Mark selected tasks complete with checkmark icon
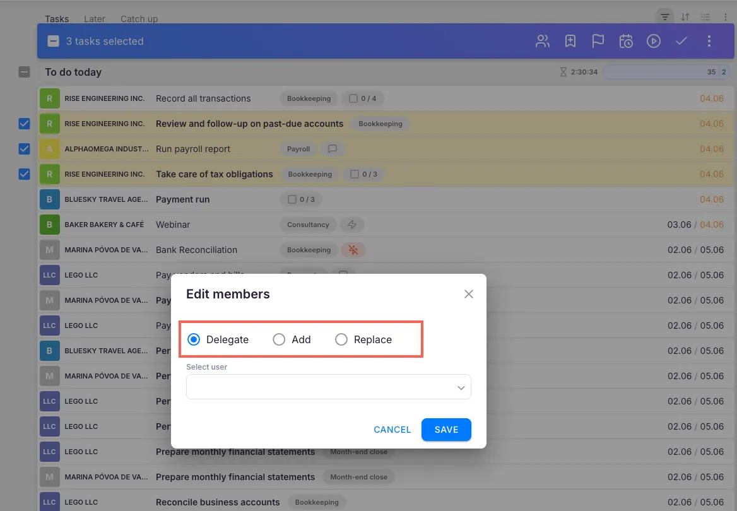The height and width of the screenshot is (511, 737). 681,41
